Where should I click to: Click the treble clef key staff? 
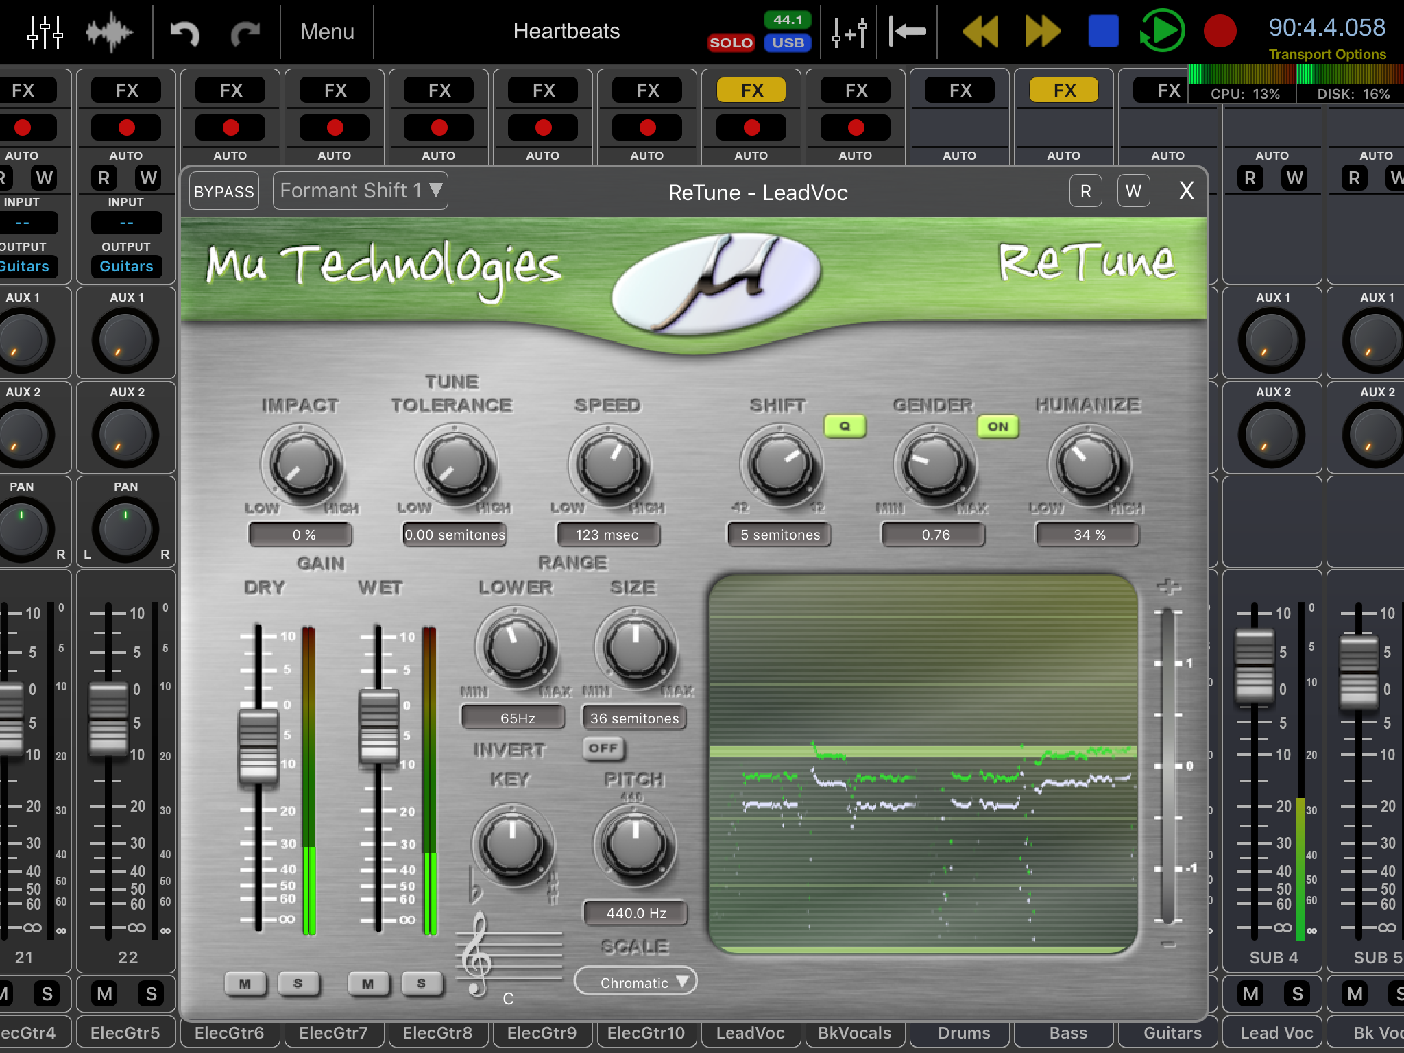(509, 956)
